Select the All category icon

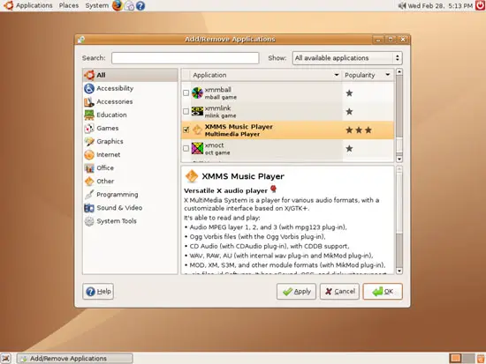(x=89, y=75)
